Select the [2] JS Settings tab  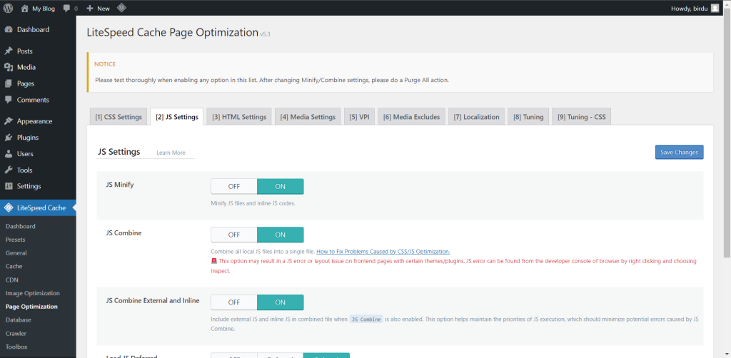pyautogui.click(x=177, y=117)
